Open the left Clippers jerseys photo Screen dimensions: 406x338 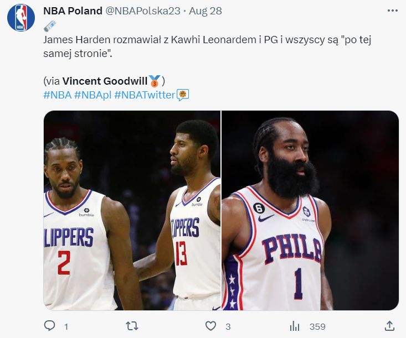pyautogui.click(x=132, y=210)
